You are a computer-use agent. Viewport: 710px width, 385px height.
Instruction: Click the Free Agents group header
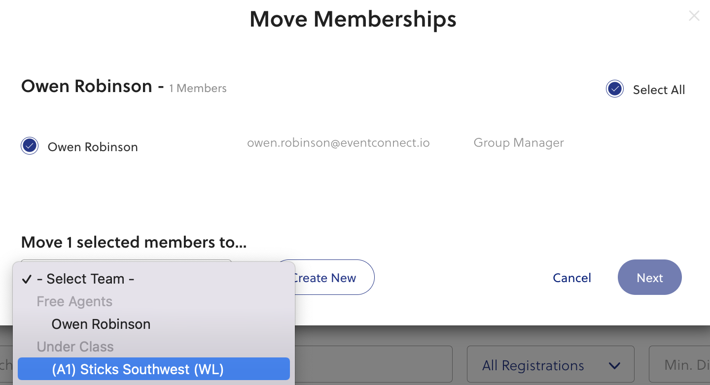74,301
